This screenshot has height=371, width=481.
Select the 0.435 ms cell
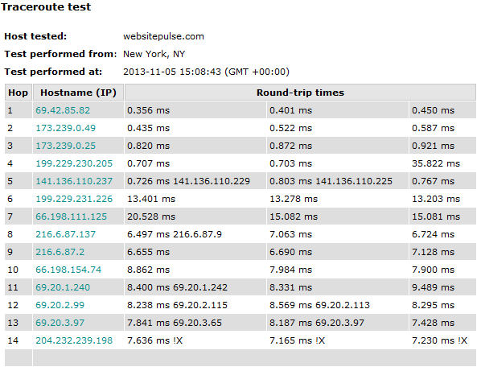195,128
